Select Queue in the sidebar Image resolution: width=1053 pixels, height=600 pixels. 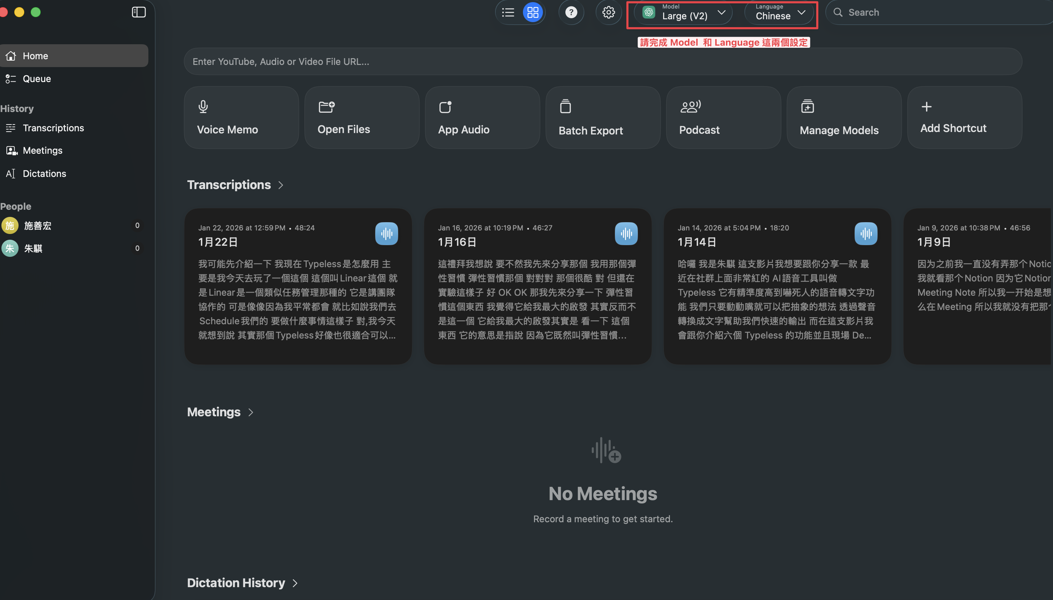coord(37,79)
